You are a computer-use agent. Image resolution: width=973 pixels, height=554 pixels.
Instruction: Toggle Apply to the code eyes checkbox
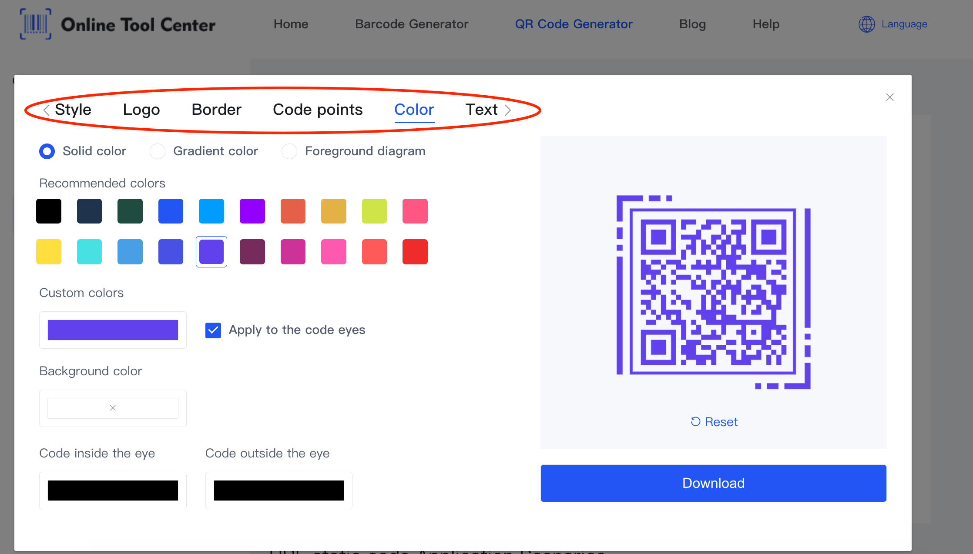pos(212,329)
